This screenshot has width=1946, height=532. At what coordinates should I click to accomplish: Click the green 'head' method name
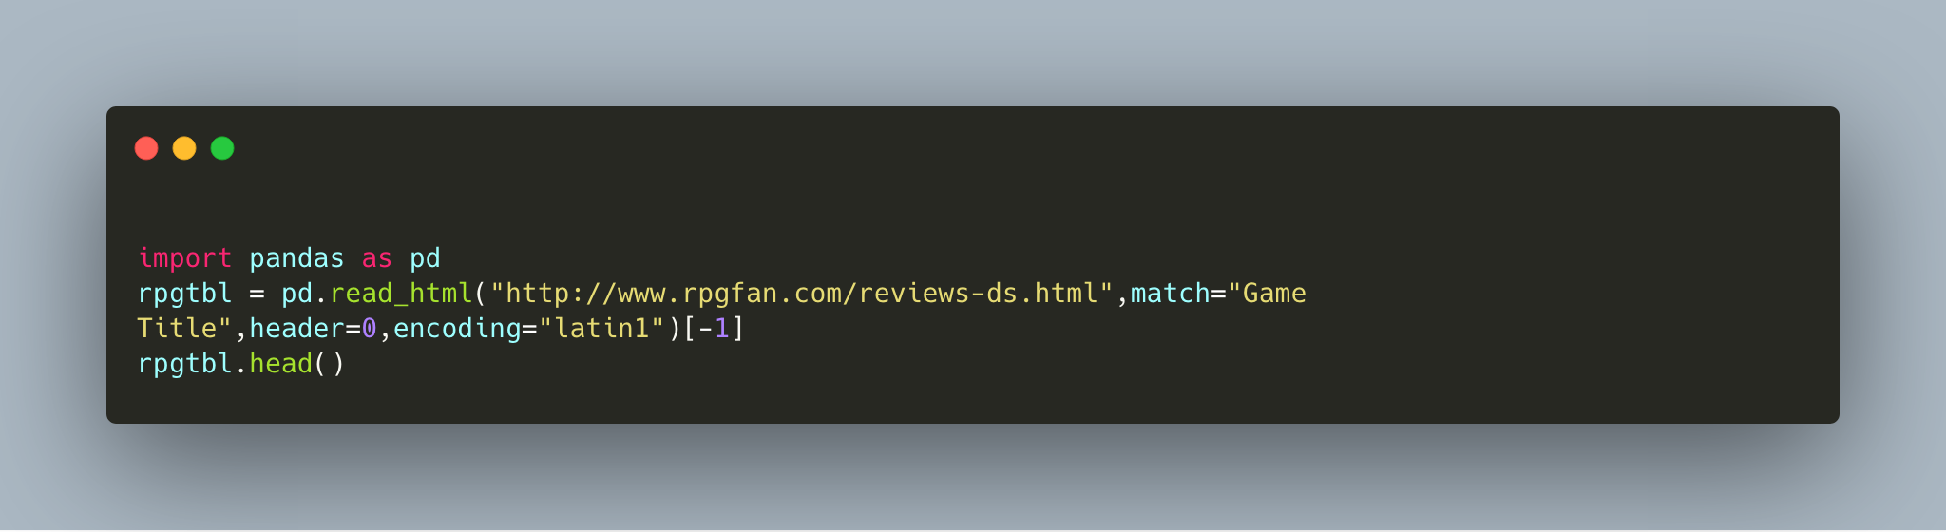(x=280, y=364)
